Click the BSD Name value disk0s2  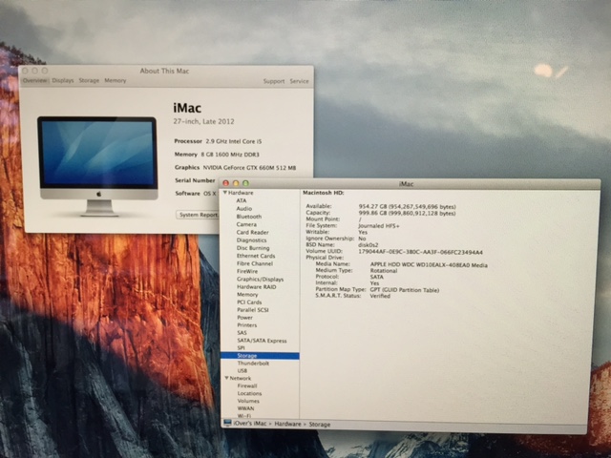(x=368, y=245)
